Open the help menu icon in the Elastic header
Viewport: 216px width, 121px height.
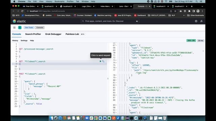pos(196,21)
